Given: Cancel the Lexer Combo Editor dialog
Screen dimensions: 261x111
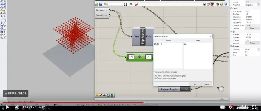Looking at the screenshot, I should pyautogui.click(x=207, y=84).
